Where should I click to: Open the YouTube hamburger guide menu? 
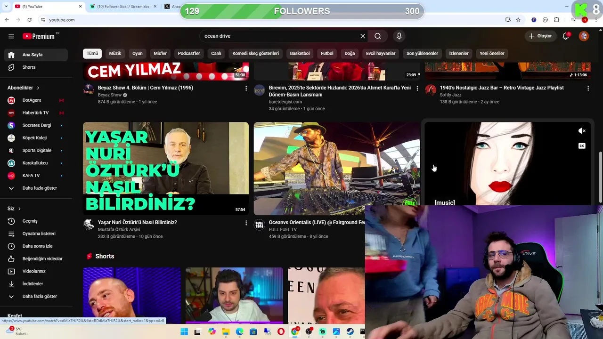[11, 36]
